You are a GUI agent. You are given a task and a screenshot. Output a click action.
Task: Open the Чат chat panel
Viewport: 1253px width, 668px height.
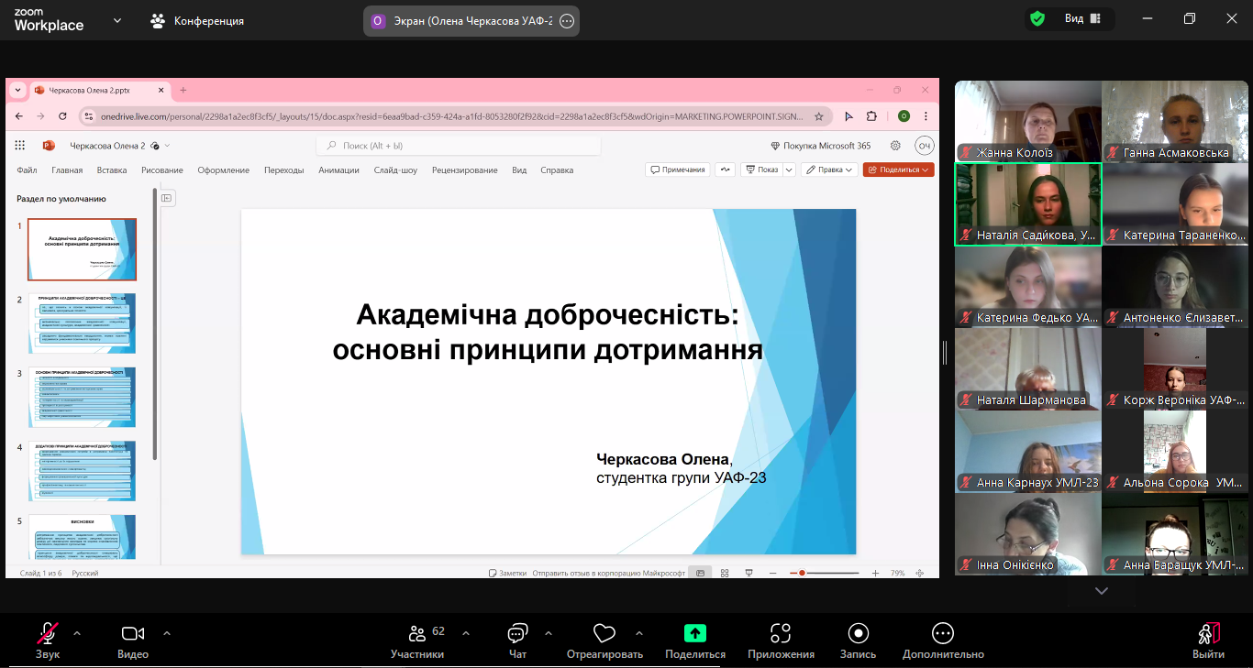click(517, 641)
